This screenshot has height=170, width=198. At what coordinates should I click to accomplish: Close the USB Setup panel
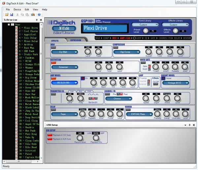pyautogui.click(x=194, y=125)
